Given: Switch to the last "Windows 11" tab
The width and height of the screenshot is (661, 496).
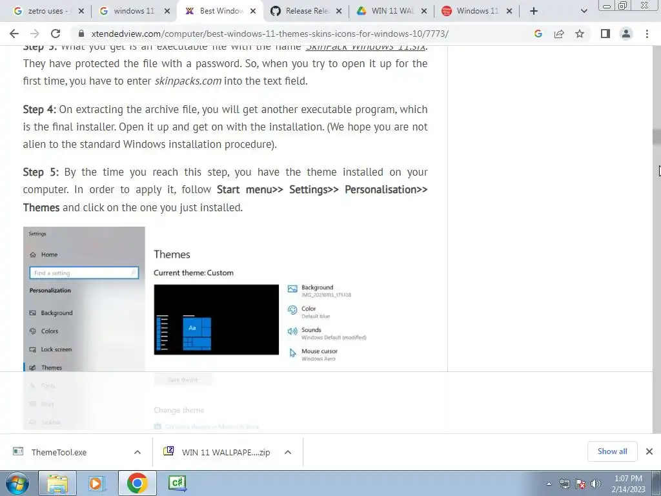Looking at the screenshot, I should (x=477, y=11).
